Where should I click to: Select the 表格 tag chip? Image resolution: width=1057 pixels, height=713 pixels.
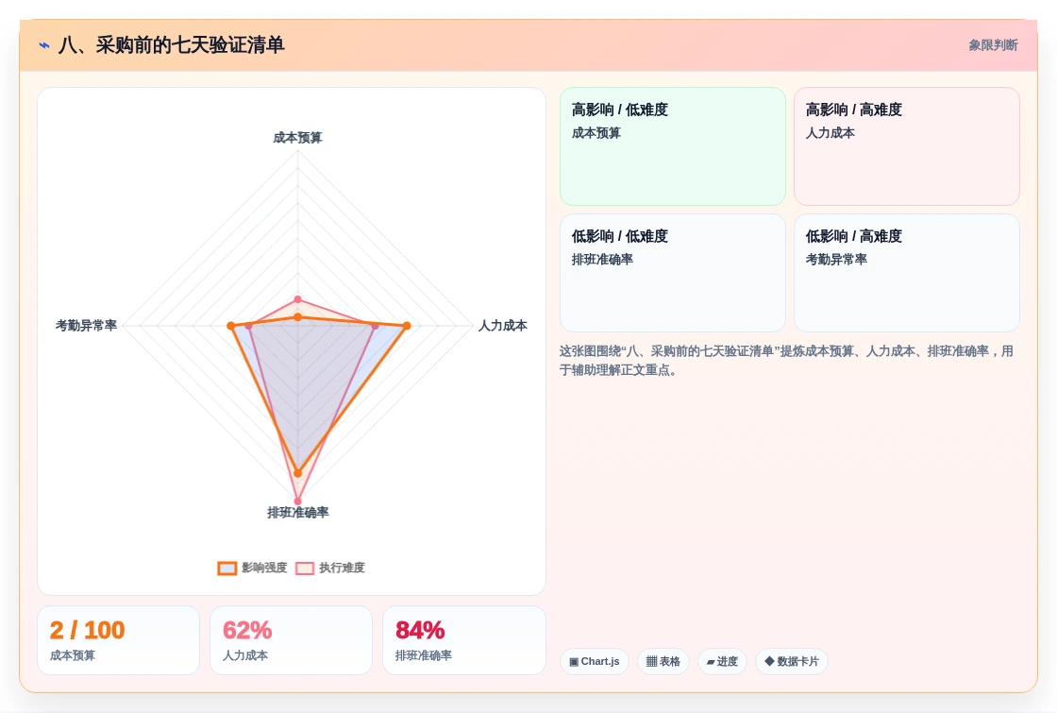click(x=663, y=662)
